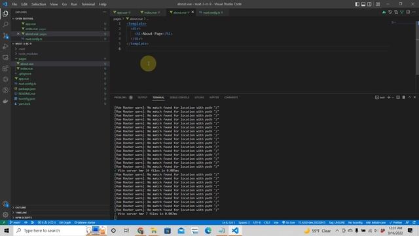Click the split editor right icon
The image size is (419, 236).
coord(408,12)
